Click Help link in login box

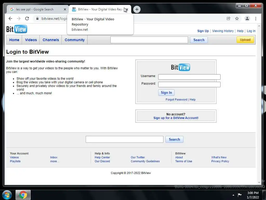192,100
